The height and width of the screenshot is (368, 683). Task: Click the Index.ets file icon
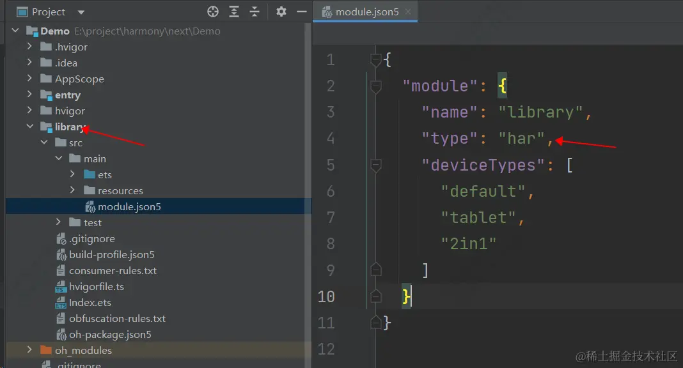pos(61,303)
